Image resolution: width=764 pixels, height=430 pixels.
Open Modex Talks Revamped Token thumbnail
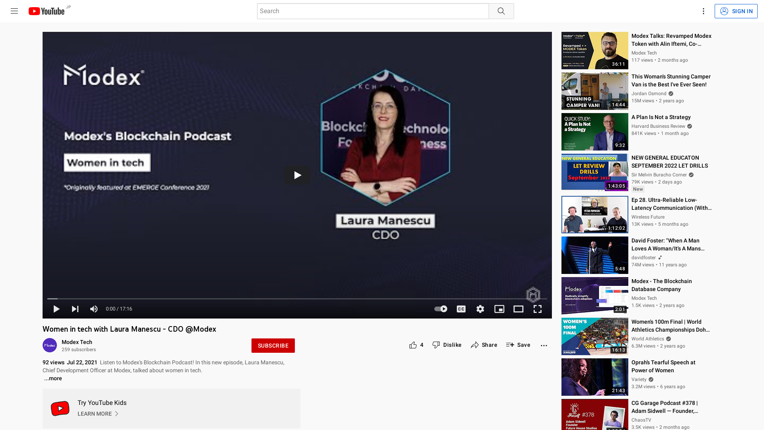point(594,51)
